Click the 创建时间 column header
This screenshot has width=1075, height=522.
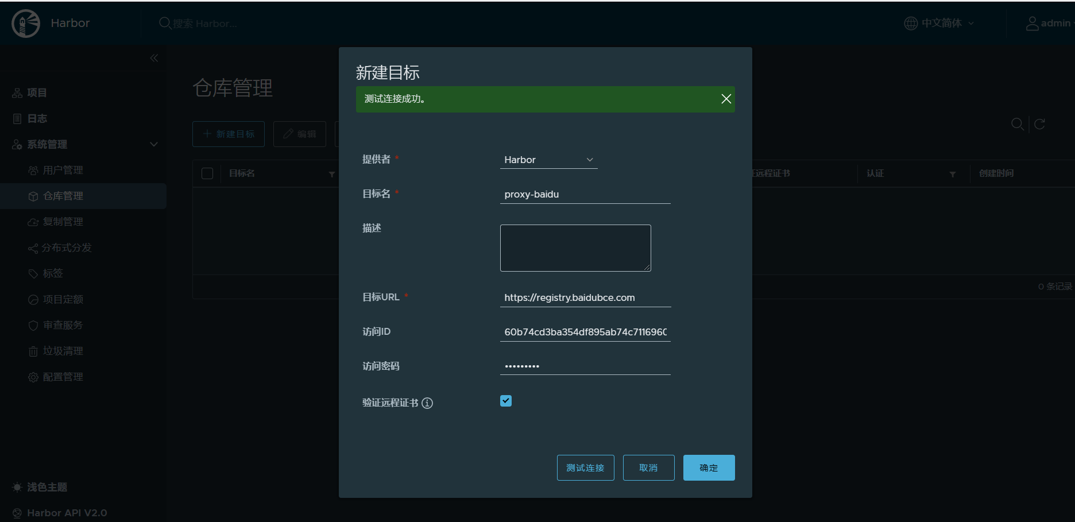pos(996,173)
